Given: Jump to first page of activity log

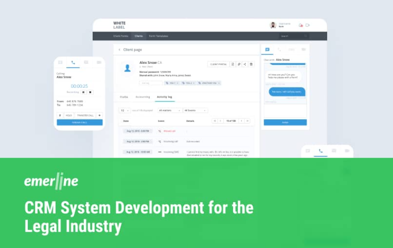Looking at the screenshot, I should (215, 121).
